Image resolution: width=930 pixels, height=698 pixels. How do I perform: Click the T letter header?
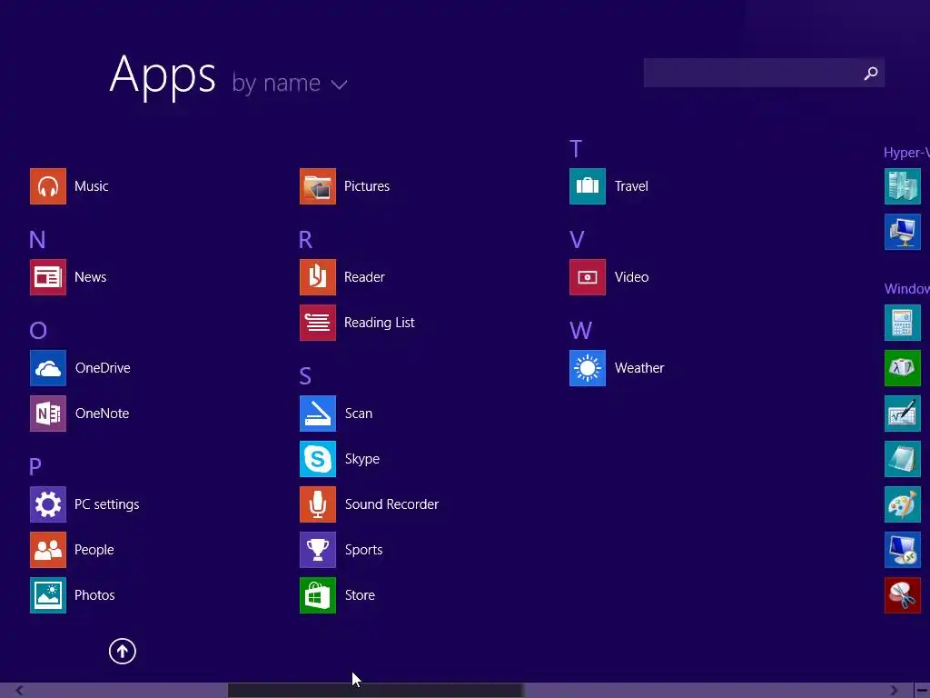click(576, 149)
